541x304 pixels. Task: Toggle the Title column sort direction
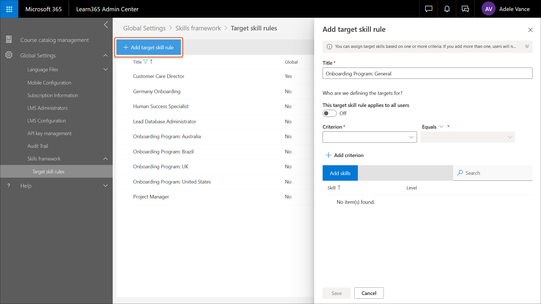tap(151, 62)
